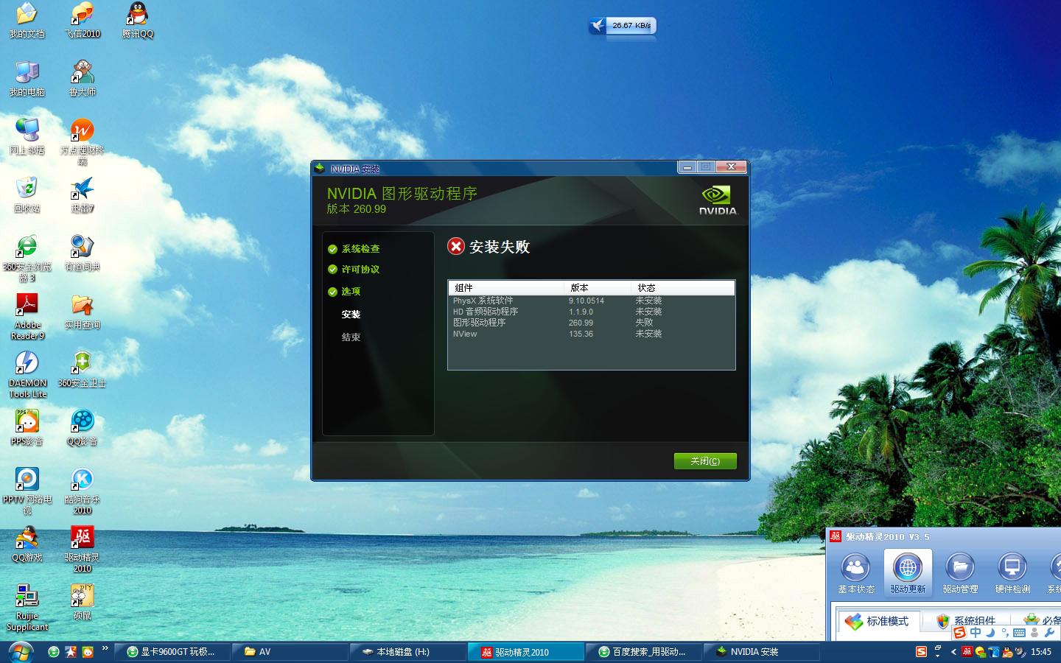Click the 版本 column header
1061x663 pixels.
tap(598, 287)
